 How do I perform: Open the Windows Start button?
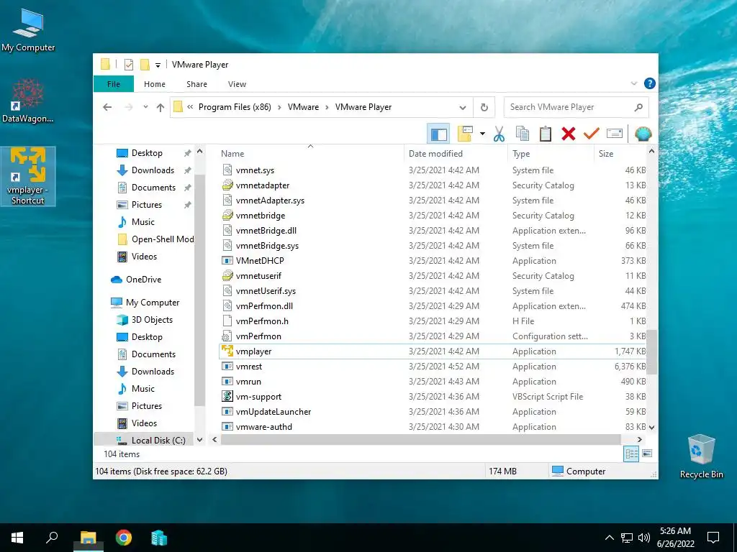pos(17,538)
